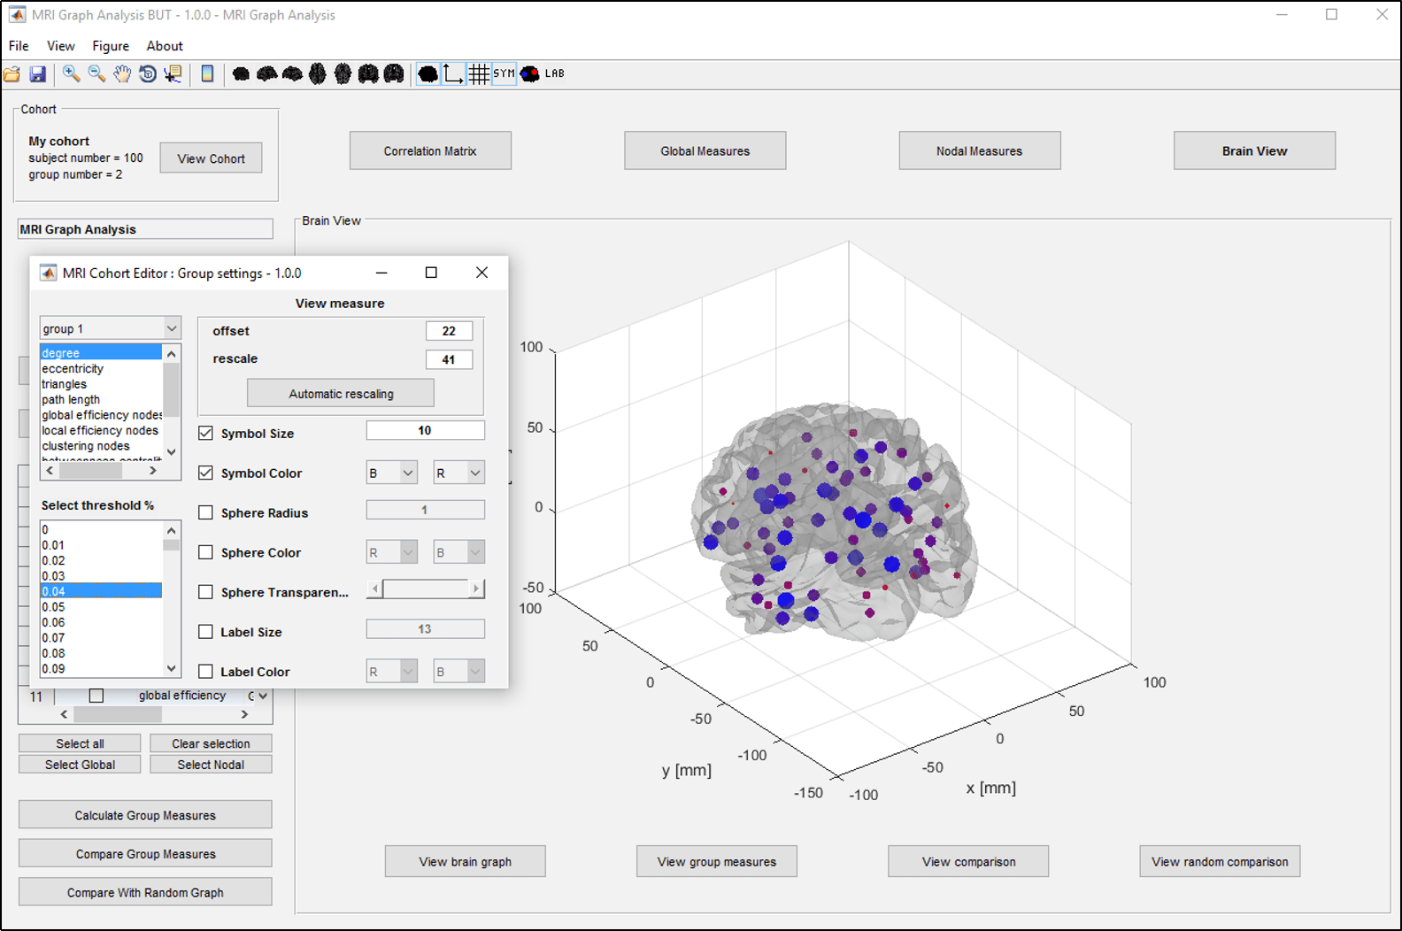Toggle the brain regions red-blue icon
Screen dimensions: 1402x931
click(530, 74)
